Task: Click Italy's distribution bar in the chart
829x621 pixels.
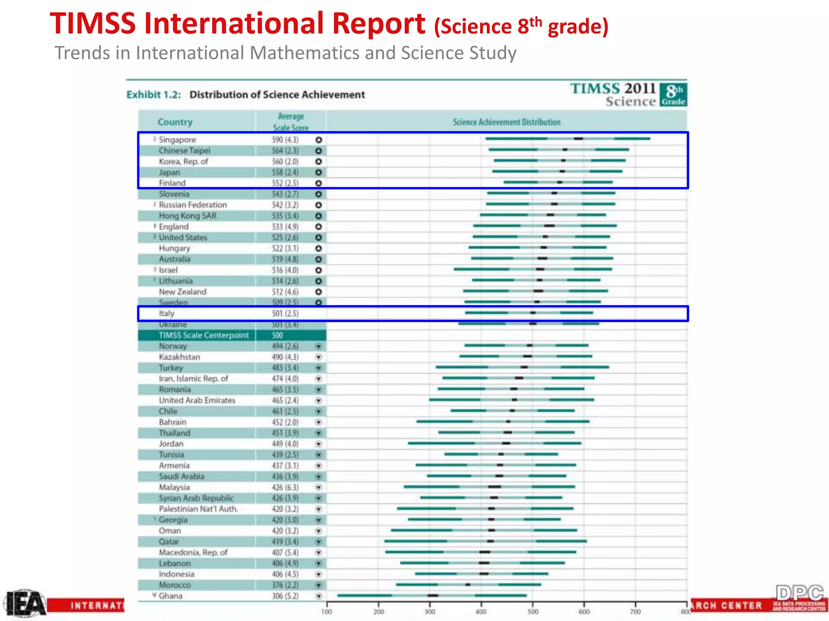Action: click(x=529, y=313)
